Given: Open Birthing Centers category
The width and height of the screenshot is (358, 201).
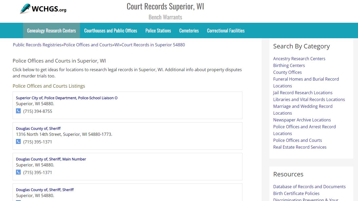Looking at the screenshot, I should click(289, 65).
